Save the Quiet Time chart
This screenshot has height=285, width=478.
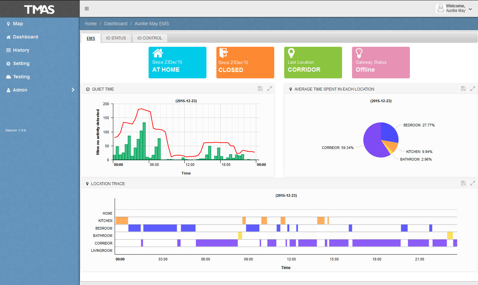pos(260,89)
